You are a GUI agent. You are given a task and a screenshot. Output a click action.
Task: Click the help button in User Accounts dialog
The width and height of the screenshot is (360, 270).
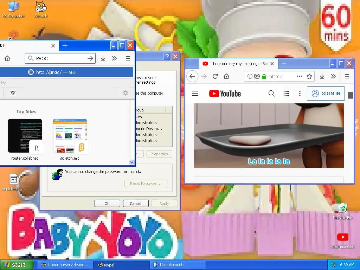point(167,57)
